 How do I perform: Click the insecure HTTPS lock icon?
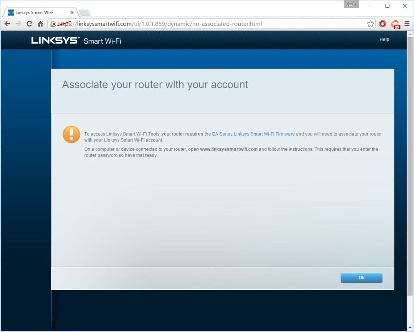(x=53, y=24)
